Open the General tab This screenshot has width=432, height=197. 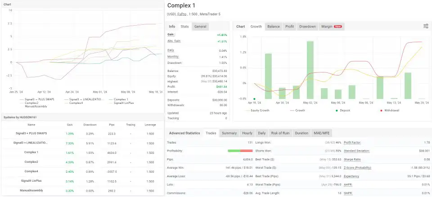click(200, 27)
